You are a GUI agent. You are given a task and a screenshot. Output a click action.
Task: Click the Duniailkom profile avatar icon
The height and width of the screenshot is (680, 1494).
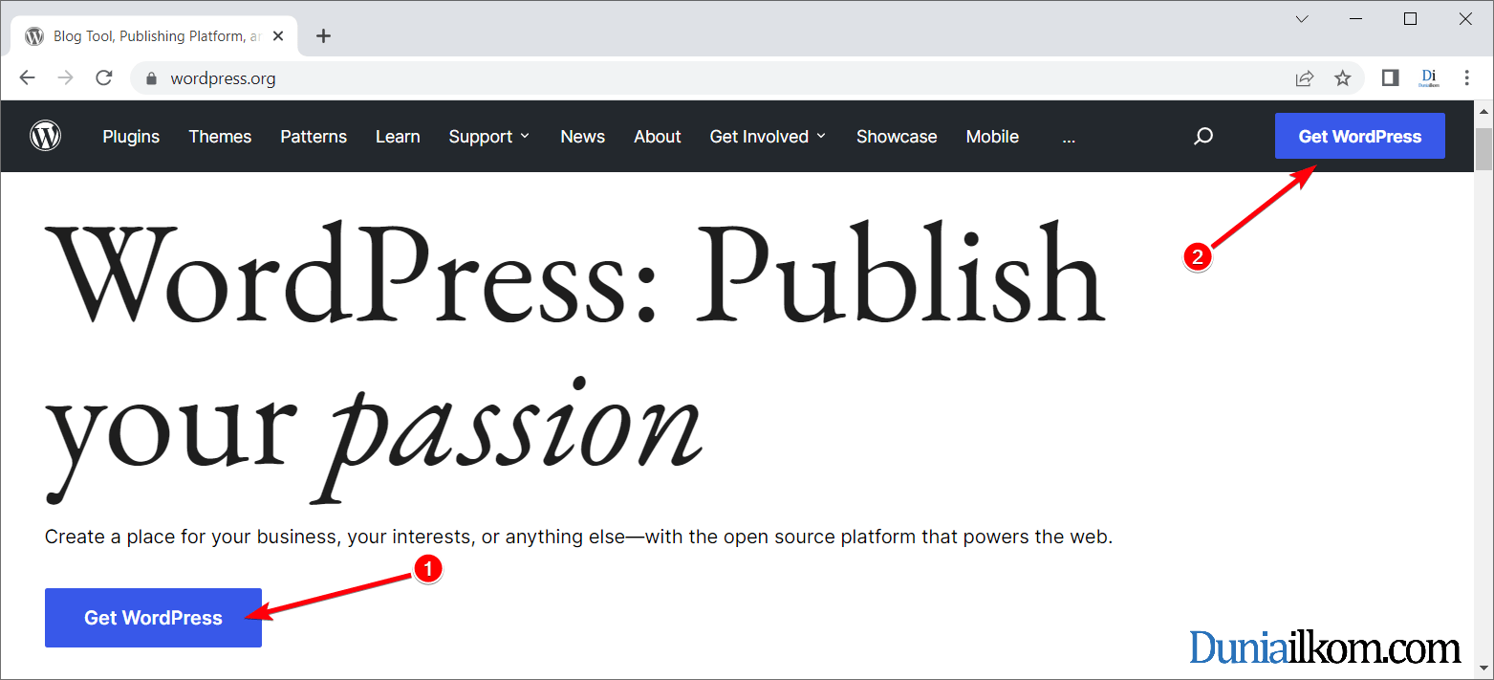(x=1429, y=78)
